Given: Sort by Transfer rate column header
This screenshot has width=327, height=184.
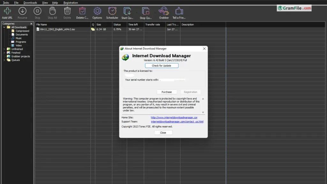Looking at the screenshot, I should [155, 25].
